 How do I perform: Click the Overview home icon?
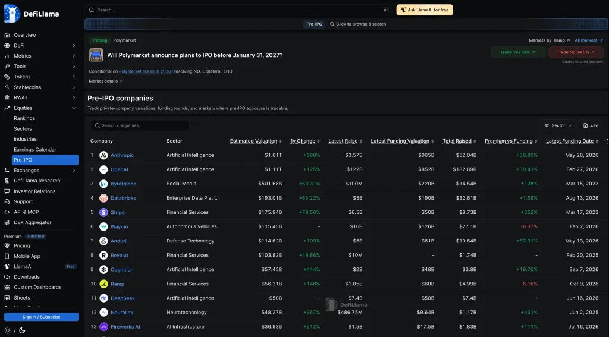7,35
